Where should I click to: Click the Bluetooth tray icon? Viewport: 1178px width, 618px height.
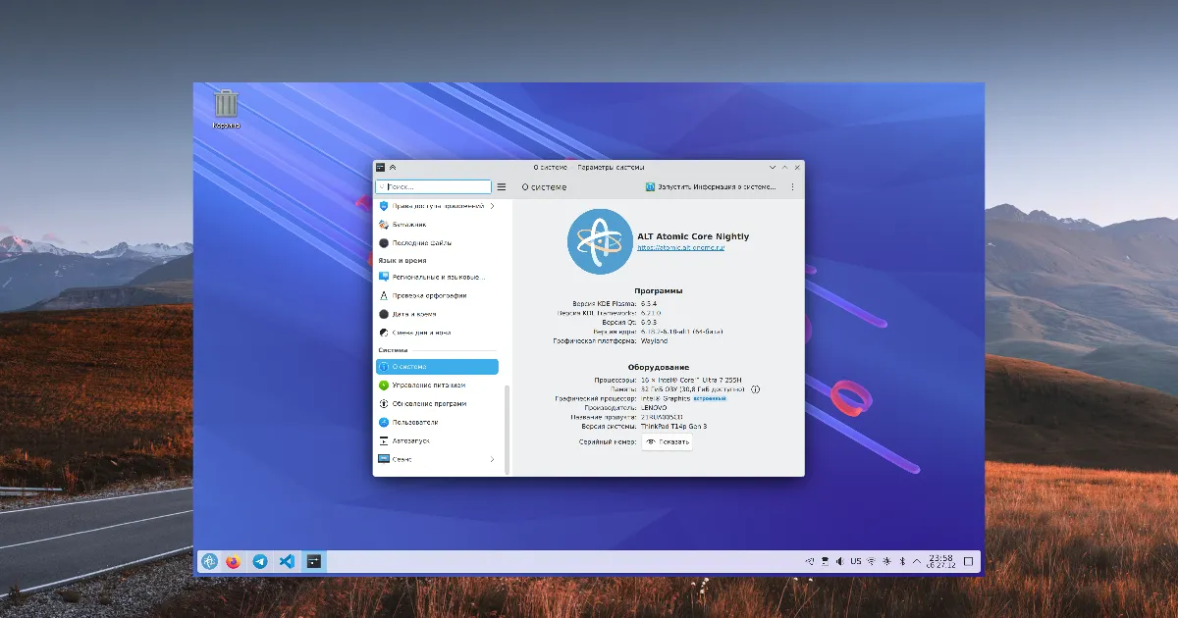pyautogui.click(x=901, y=562)
